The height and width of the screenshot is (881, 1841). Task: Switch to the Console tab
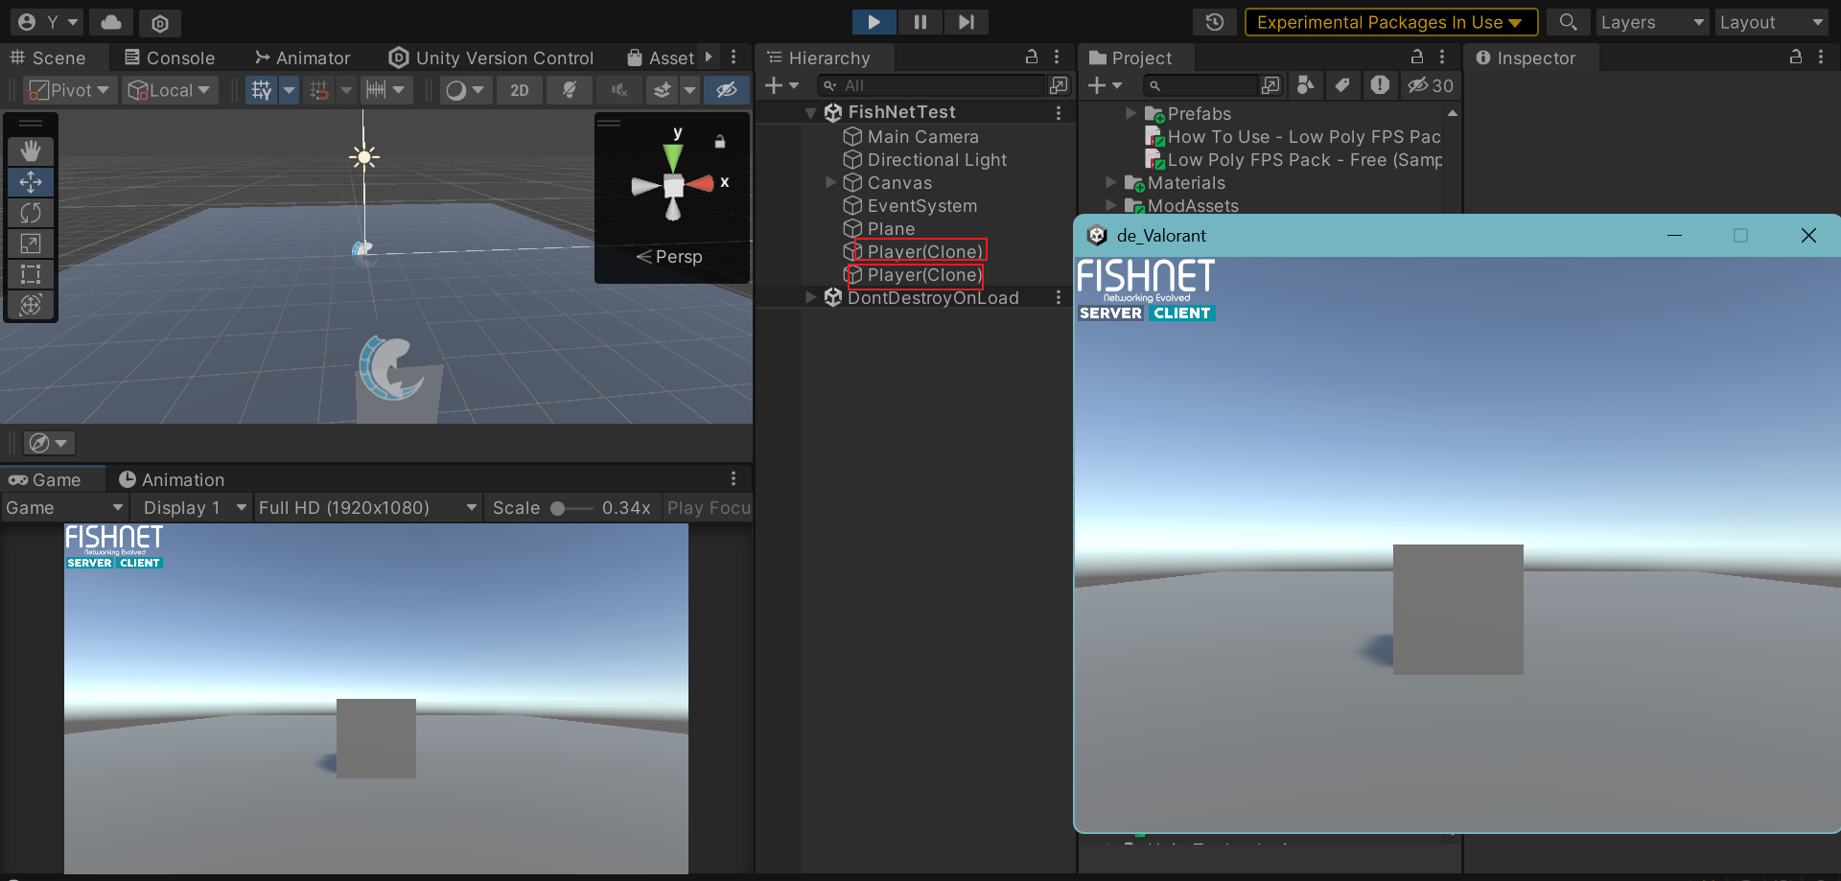click(x=170, y=58)
